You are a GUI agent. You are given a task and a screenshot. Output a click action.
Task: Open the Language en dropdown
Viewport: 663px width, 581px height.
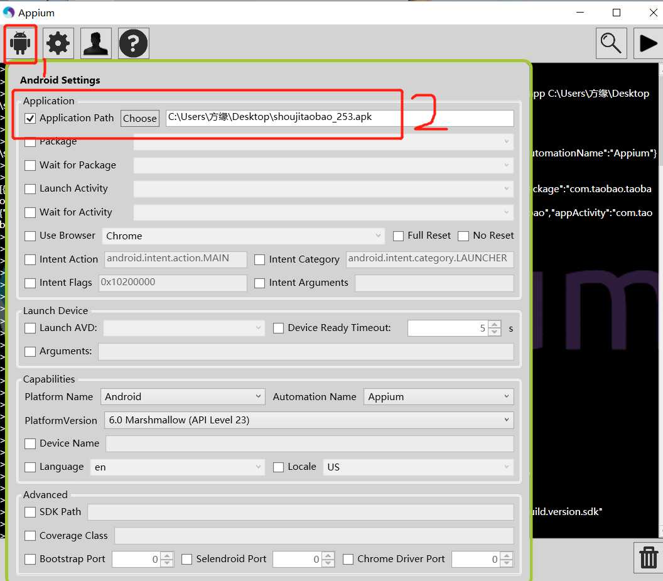(178, 467)
